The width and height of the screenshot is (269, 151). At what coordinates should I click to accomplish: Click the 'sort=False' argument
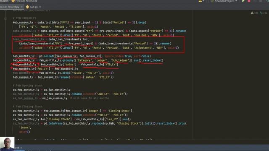coord(142,56)
